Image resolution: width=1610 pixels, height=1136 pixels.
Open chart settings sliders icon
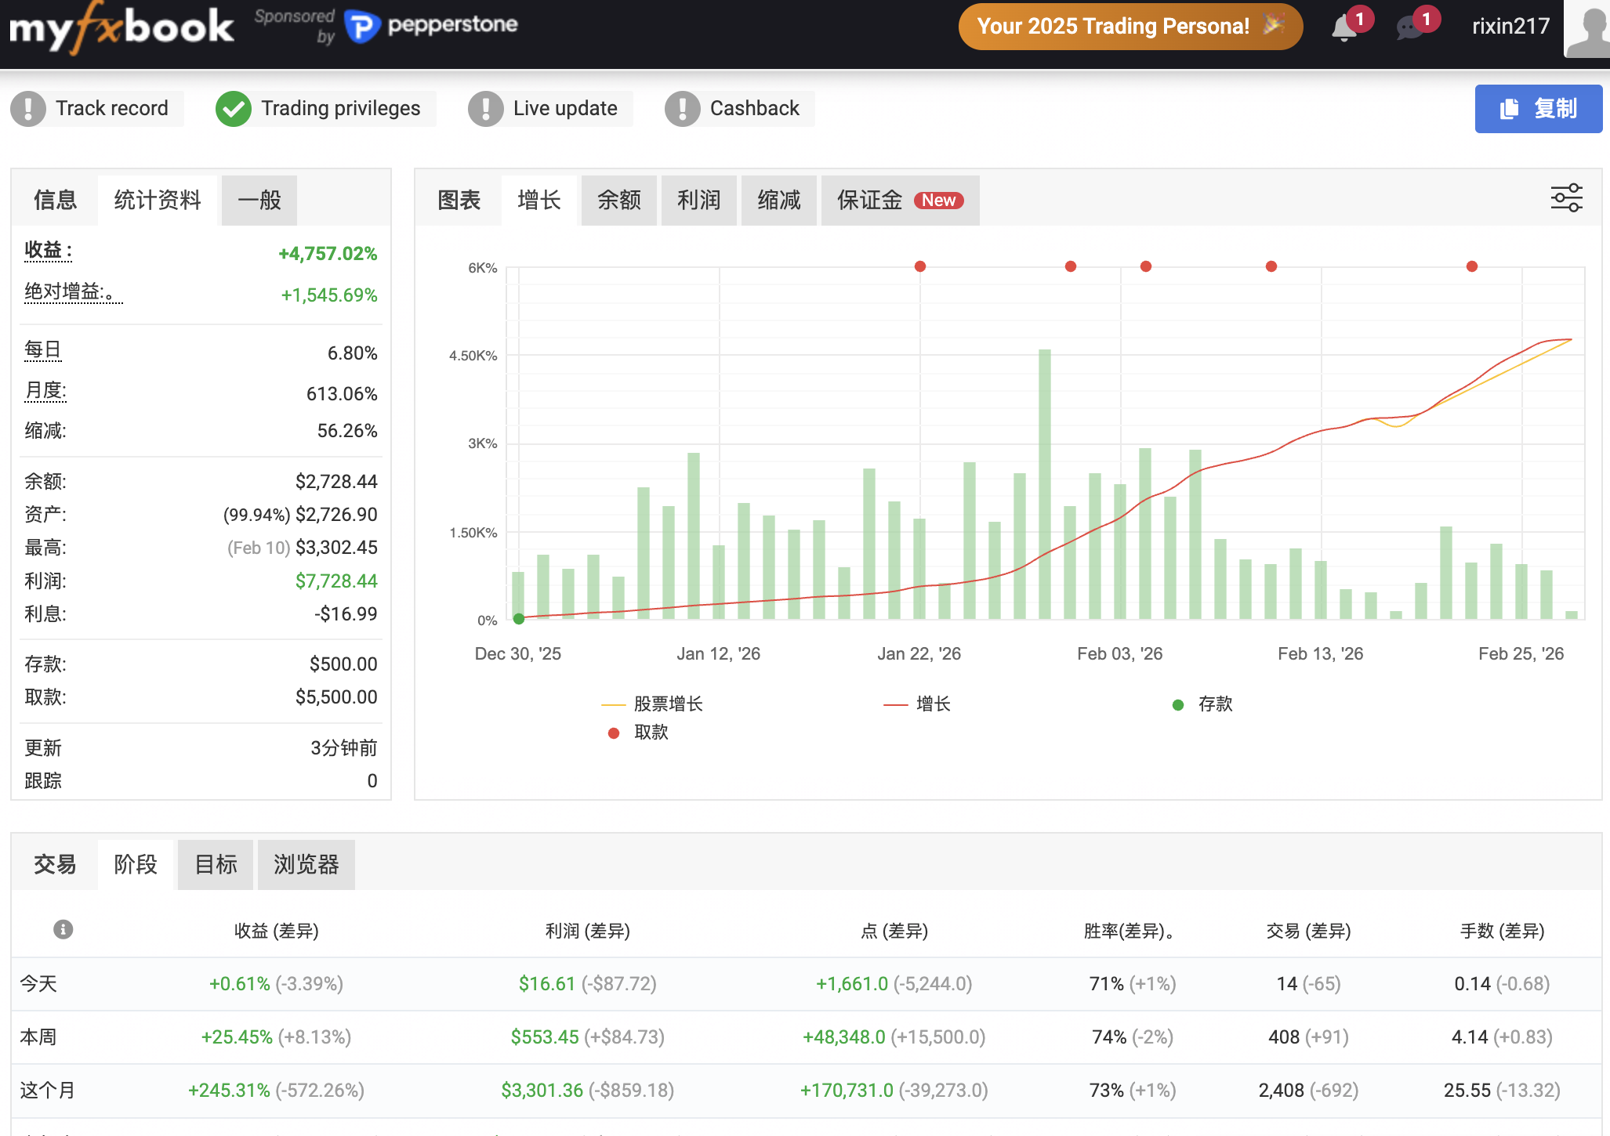1566,198
